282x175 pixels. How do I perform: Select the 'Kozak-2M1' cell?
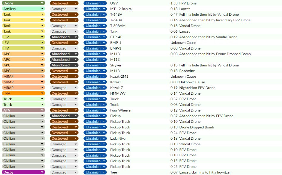click(119, 77)
